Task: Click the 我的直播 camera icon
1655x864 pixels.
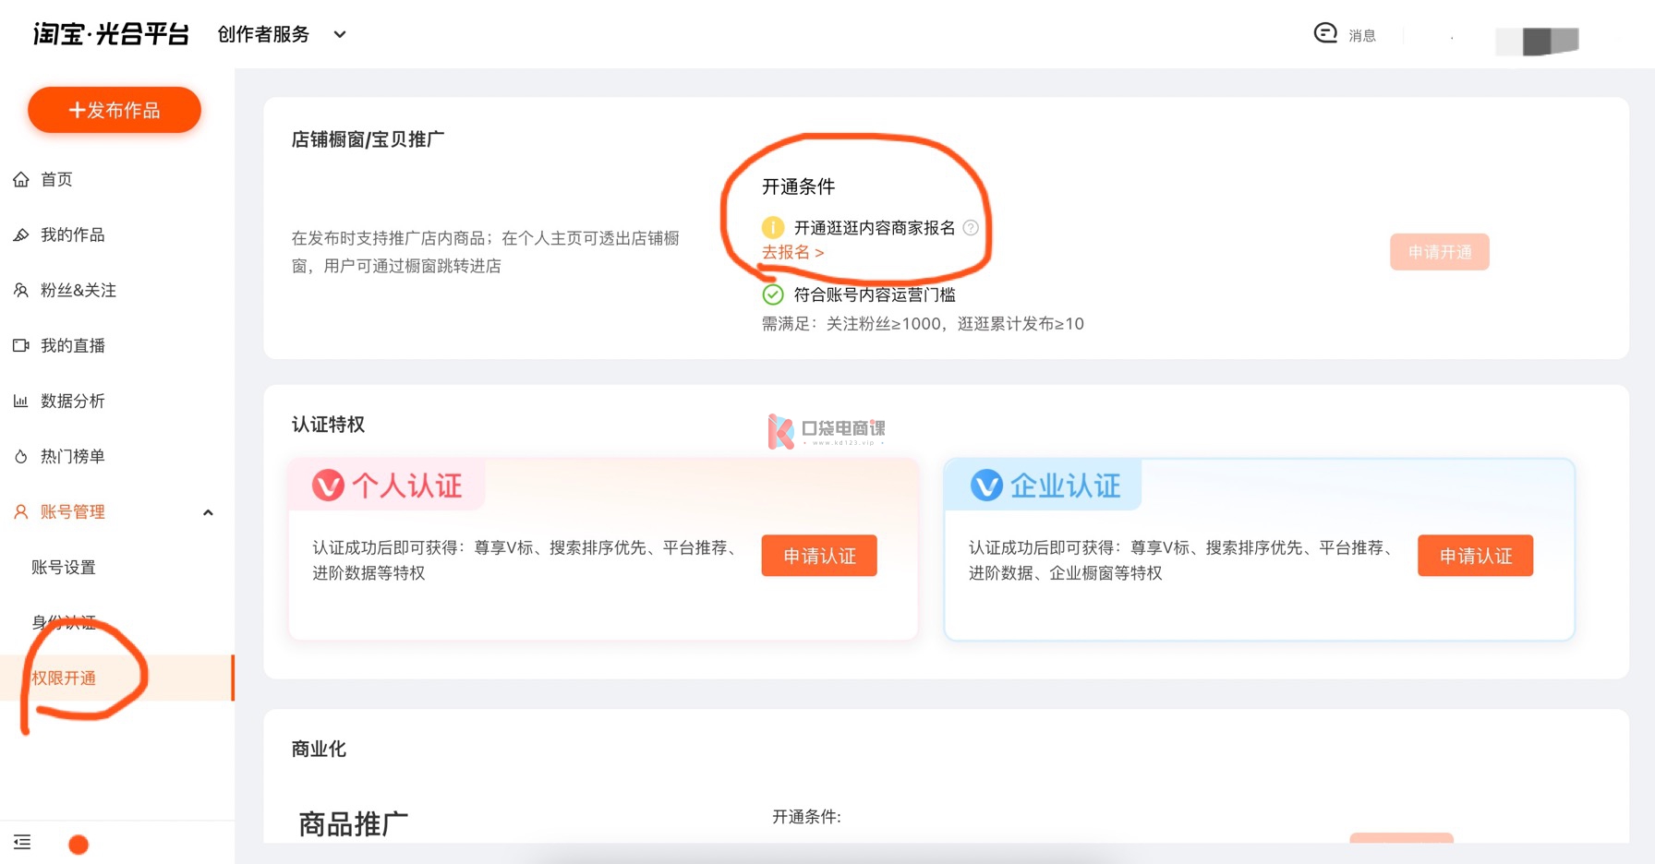Action: 20,345
